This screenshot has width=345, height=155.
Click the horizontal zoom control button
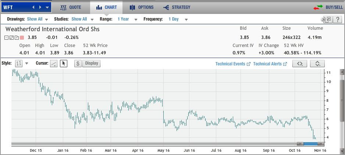tap(299, 64)
